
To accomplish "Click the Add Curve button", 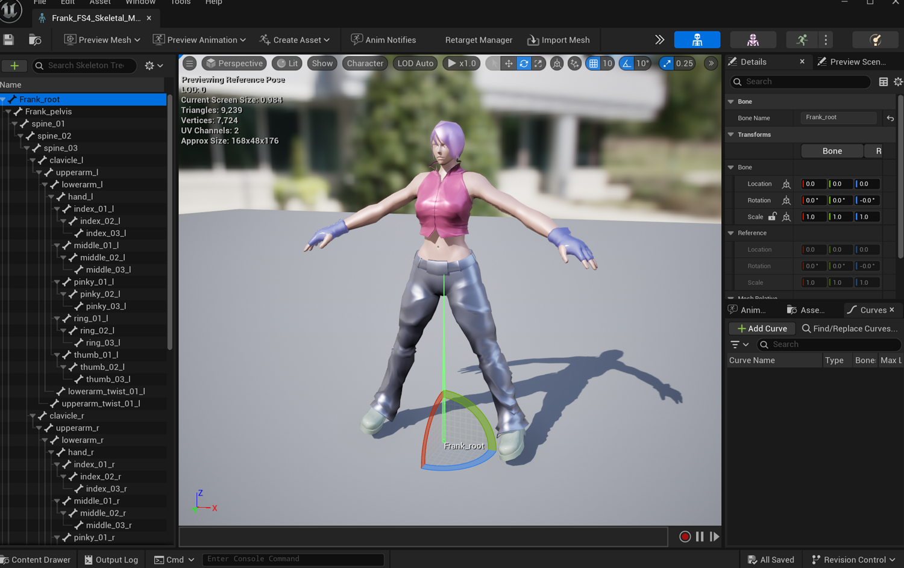I will tap(762, 328).
